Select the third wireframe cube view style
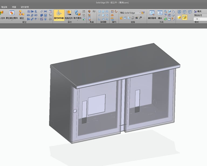Image resolution: width=207 pixels, height=166 pixels. click(x=190, y=12)
